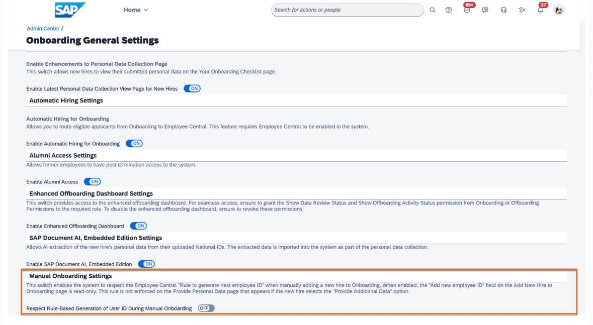Screen dimensions: 593x325
Task: Turn off Enable Automatic Hiring for Onboarding
Action: point(134,144)
